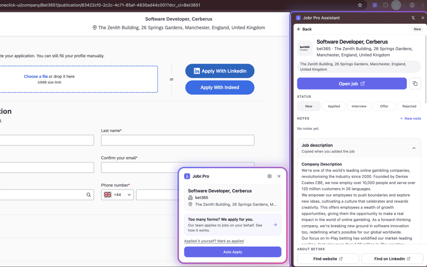Set job status to Applied
The height and width of the screenshot is (267, 427).
point(334,106)
